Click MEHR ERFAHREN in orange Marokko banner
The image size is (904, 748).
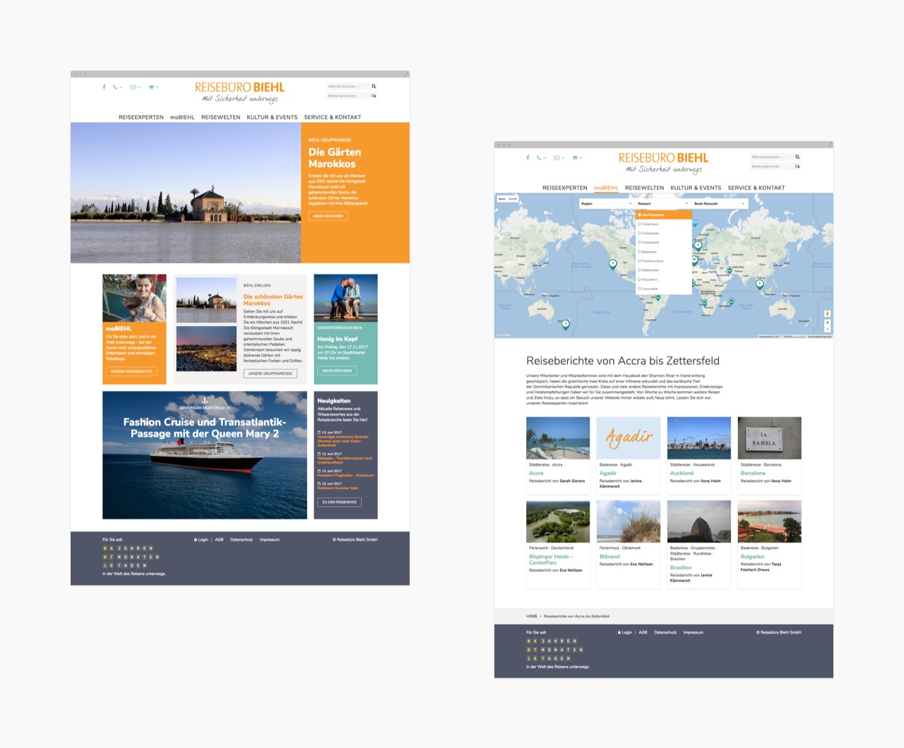coord(328,216)
